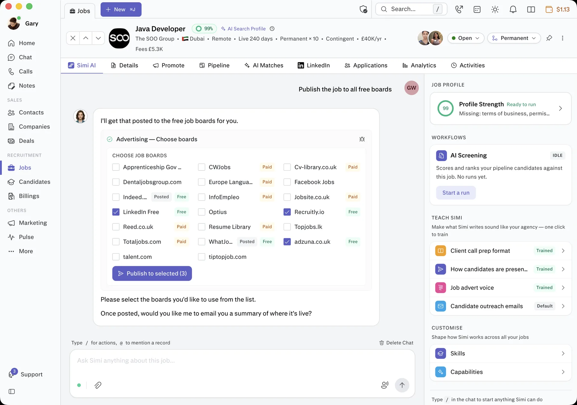Viewport: 577px width, 405px height.
Task: Close the job with the X icon
Action: click(x=73, y=38)
